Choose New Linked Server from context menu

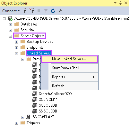coord(70,59)
